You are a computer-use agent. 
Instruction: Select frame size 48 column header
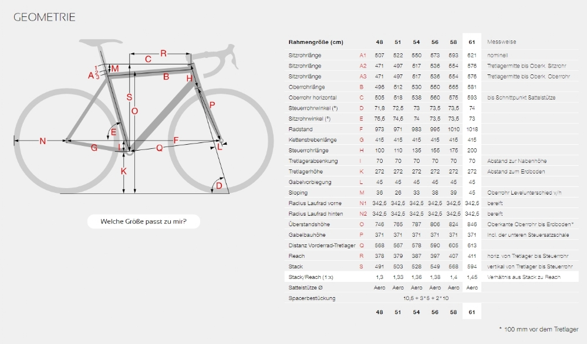(379, 42)
